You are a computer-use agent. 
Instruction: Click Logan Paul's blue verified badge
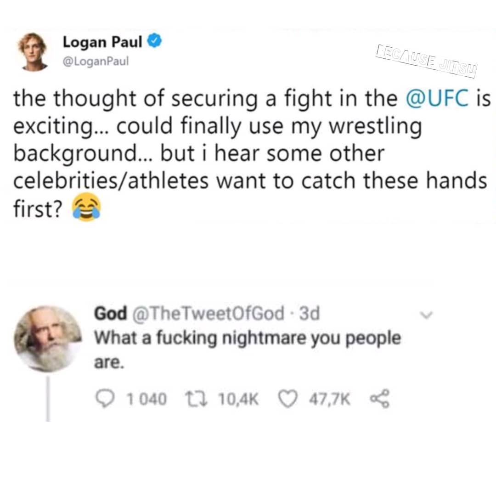[155, 41]
